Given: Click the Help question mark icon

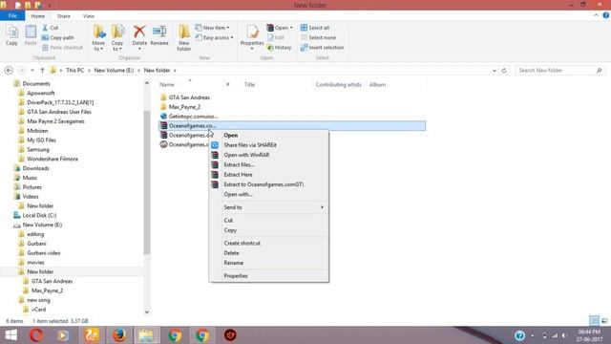Looking at the screenshot, I should click(x=605, y=15).
